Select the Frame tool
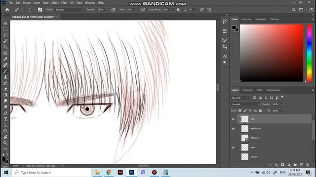The height and width of the screenshot is (177, 316). pos(5,53)
